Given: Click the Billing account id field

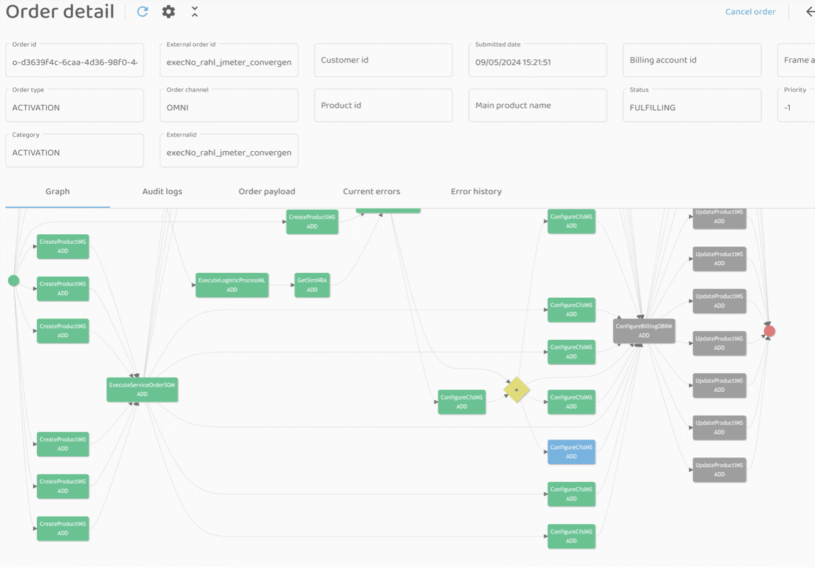Looking at the screenshot, I should pyautogui.click(x=691, y=60).
